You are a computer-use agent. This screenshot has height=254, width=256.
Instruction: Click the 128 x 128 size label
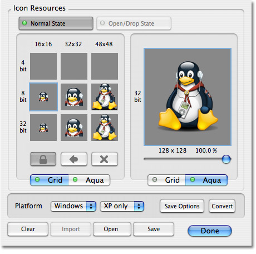(x=173, y=150)
